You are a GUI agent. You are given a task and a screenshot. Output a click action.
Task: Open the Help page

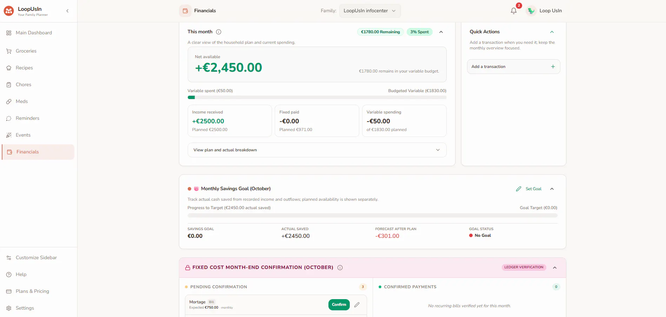[x=38, y=275]
